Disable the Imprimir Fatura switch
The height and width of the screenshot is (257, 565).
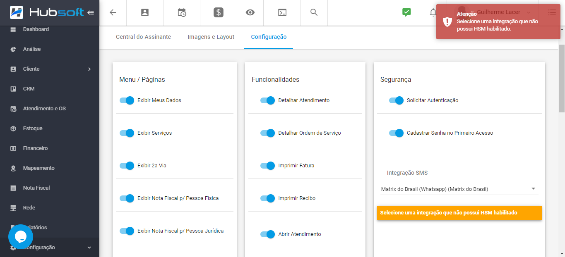(x=267, y=166)
